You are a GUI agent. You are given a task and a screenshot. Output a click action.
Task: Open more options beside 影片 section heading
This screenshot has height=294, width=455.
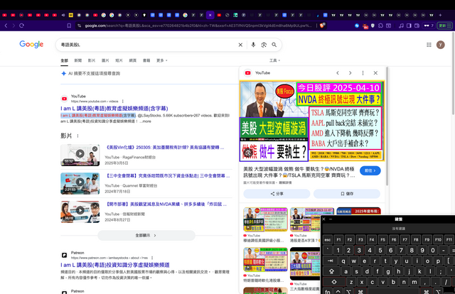[x=77, y=136]
